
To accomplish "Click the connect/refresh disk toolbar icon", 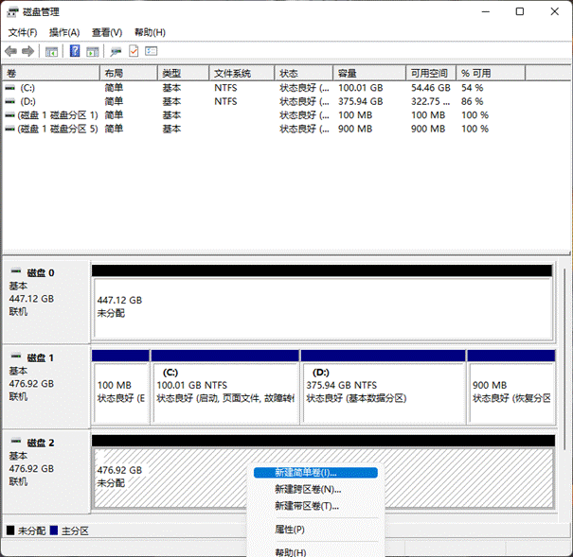I will (x=116, y=51).
